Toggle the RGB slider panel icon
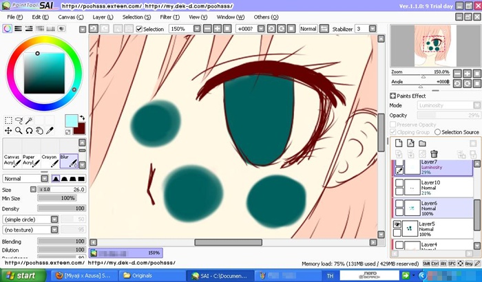The image size is (482, 282). pos(18,29)
